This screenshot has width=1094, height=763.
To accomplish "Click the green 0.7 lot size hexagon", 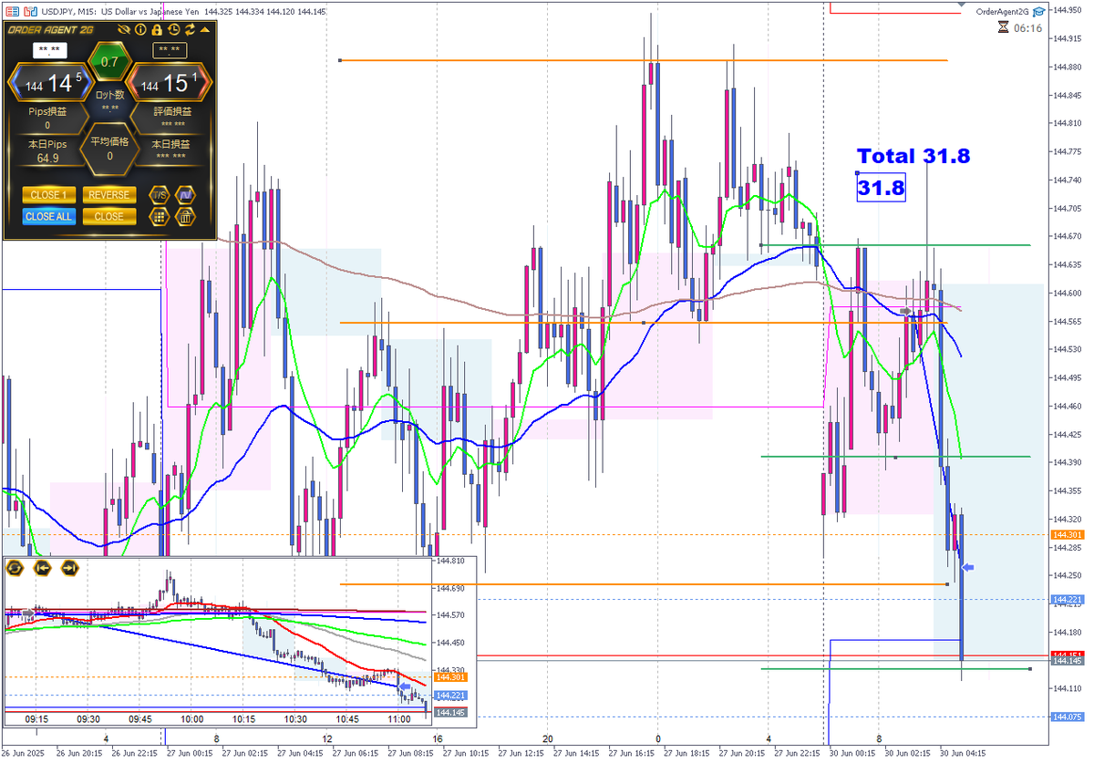I will 109,61.
